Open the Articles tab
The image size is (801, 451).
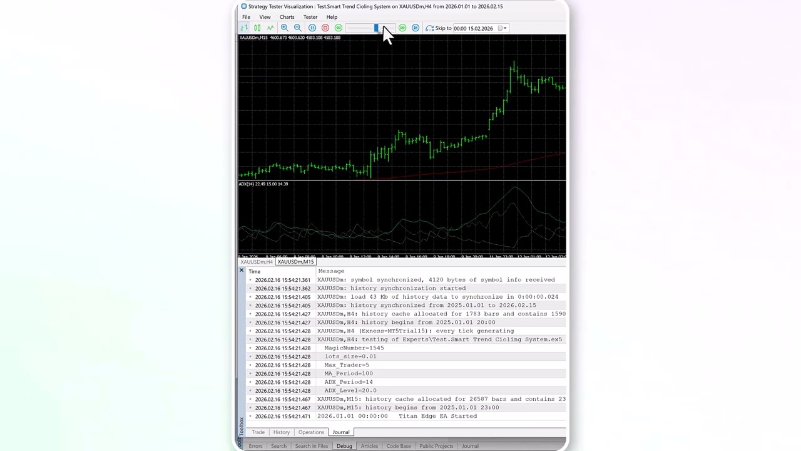(369, 446)
